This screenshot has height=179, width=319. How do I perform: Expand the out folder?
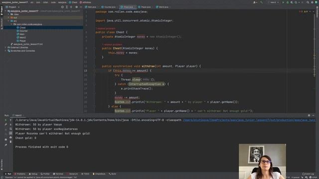click(x=8, y=18)
